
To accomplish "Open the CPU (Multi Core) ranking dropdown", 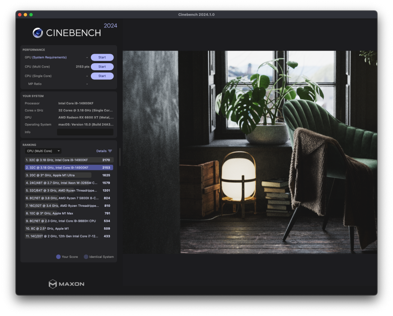I will click(x=43, y=151).
